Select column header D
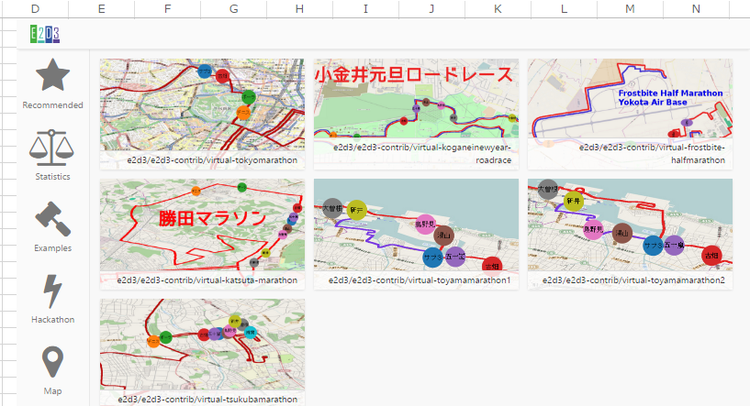 (35, 9)
